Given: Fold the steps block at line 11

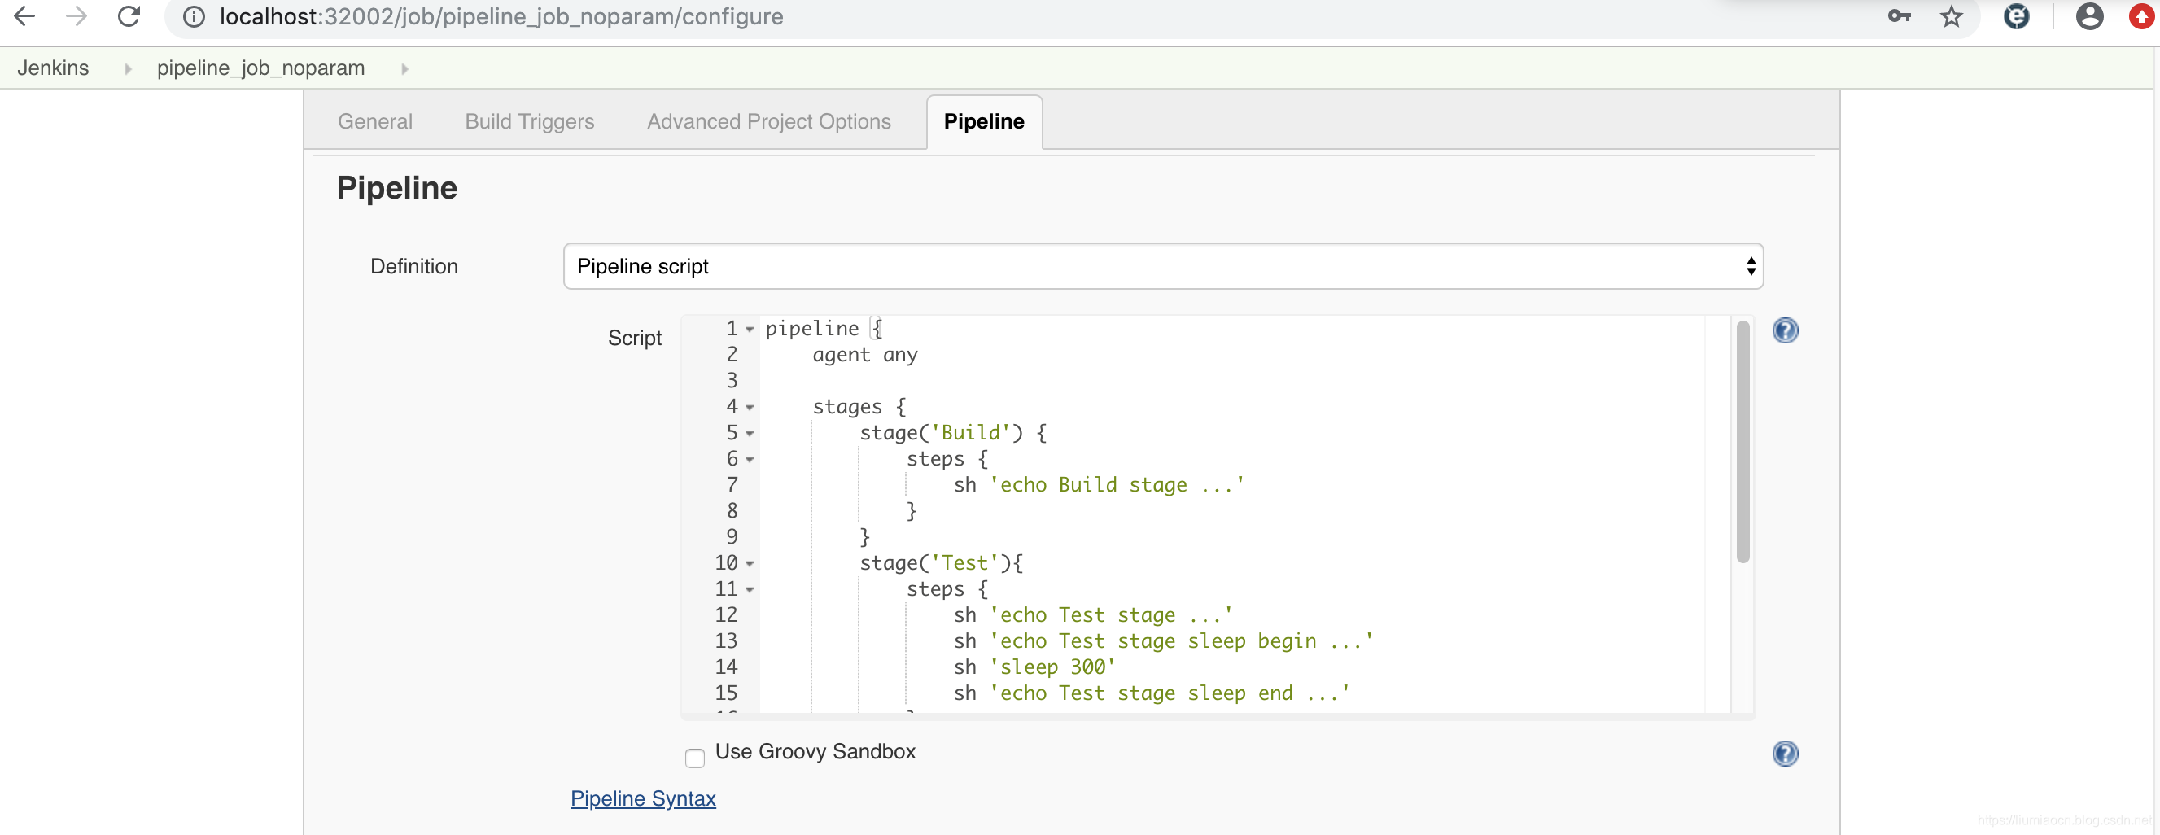Looking at the screenshot, I should click(x=750, y=589).
